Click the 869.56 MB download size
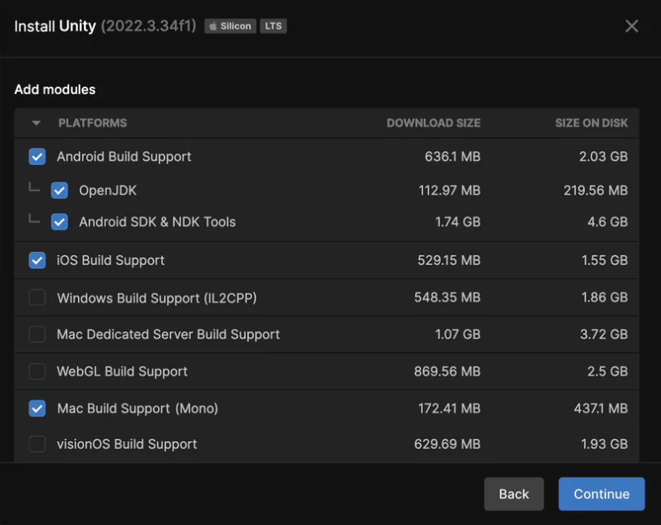 coord(447,371)
